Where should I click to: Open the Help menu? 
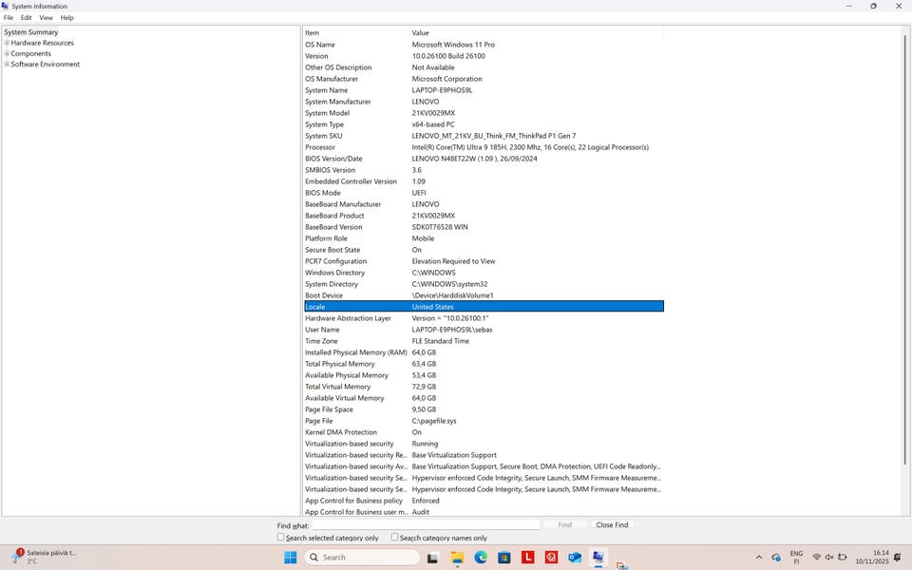coord(66,17)
